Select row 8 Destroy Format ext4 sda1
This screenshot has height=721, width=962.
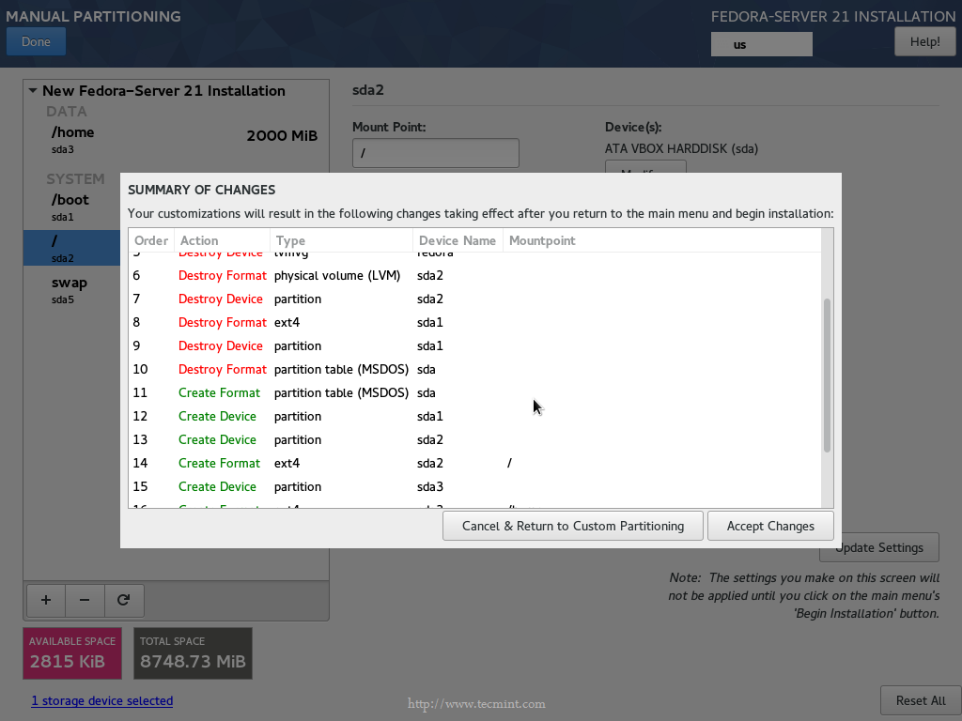(x=474, y=322)
